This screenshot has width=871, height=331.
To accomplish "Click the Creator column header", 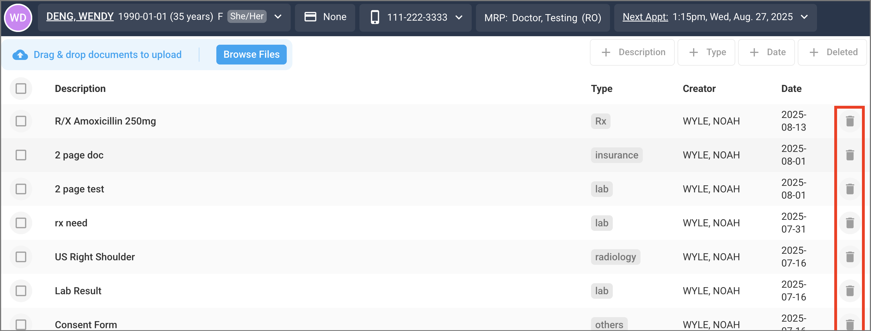I will (699, 89).
